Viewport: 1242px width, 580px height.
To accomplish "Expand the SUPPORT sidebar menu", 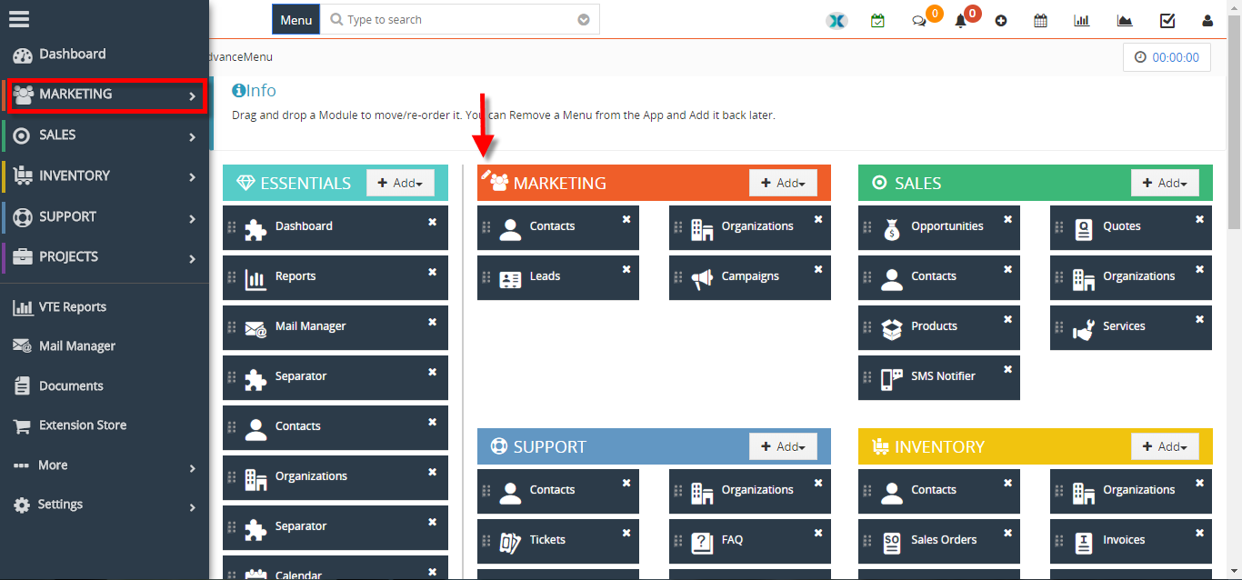I will tap(105, 217).
